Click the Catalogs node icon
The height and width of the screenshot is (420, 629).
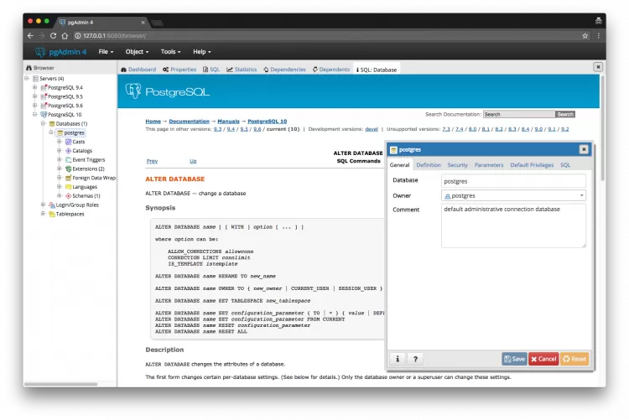[x=68, y=151]
